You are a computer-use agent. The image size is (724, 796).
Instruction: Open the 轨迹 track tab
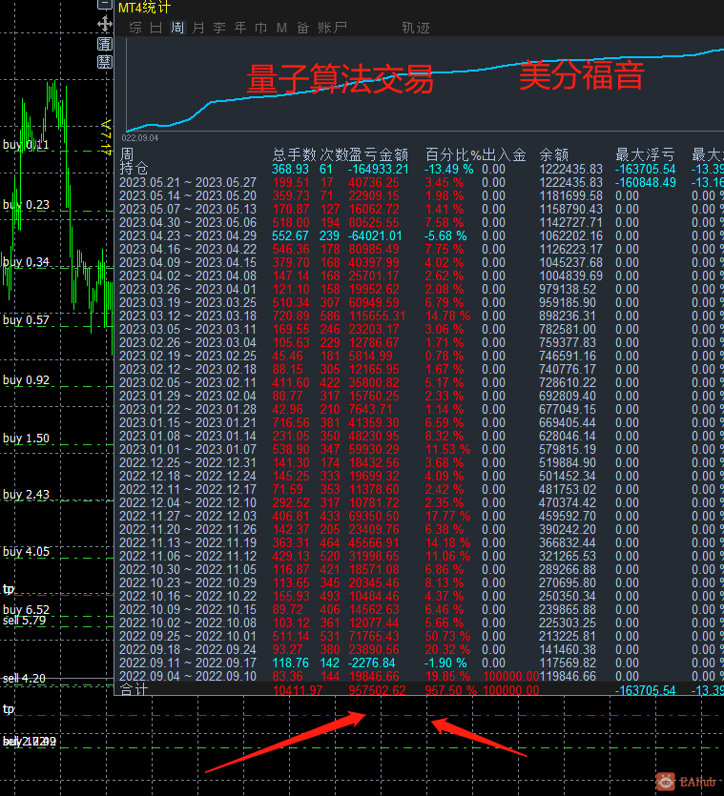416,28
